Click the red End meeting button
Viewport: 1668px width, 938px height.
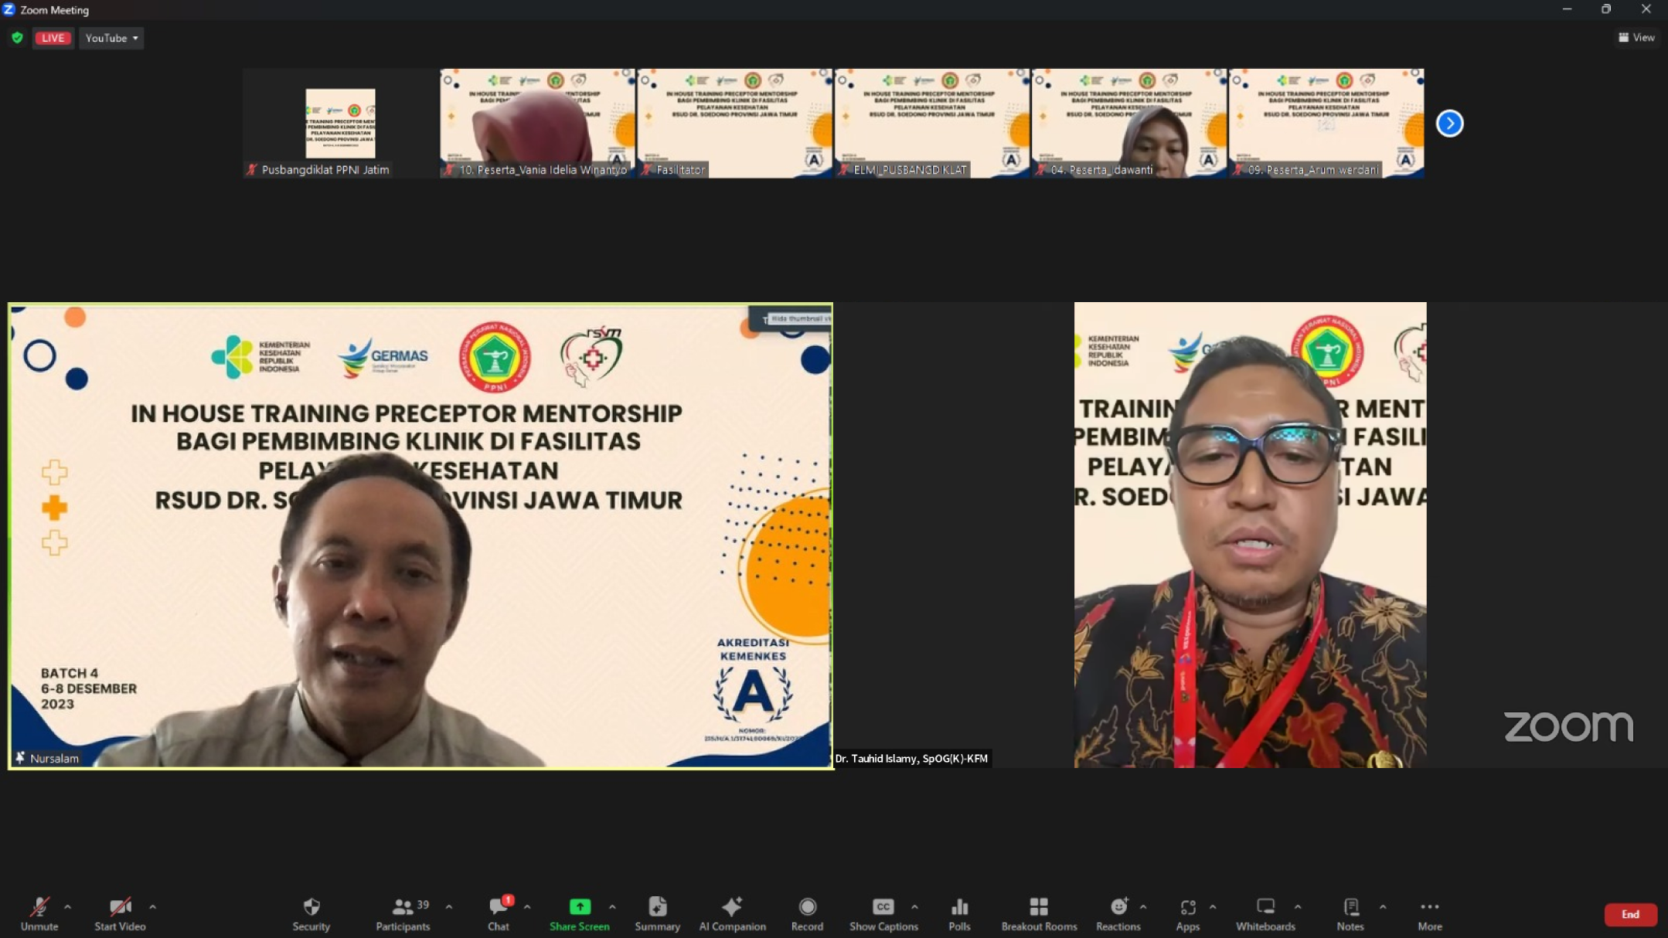click(1629, 914)
